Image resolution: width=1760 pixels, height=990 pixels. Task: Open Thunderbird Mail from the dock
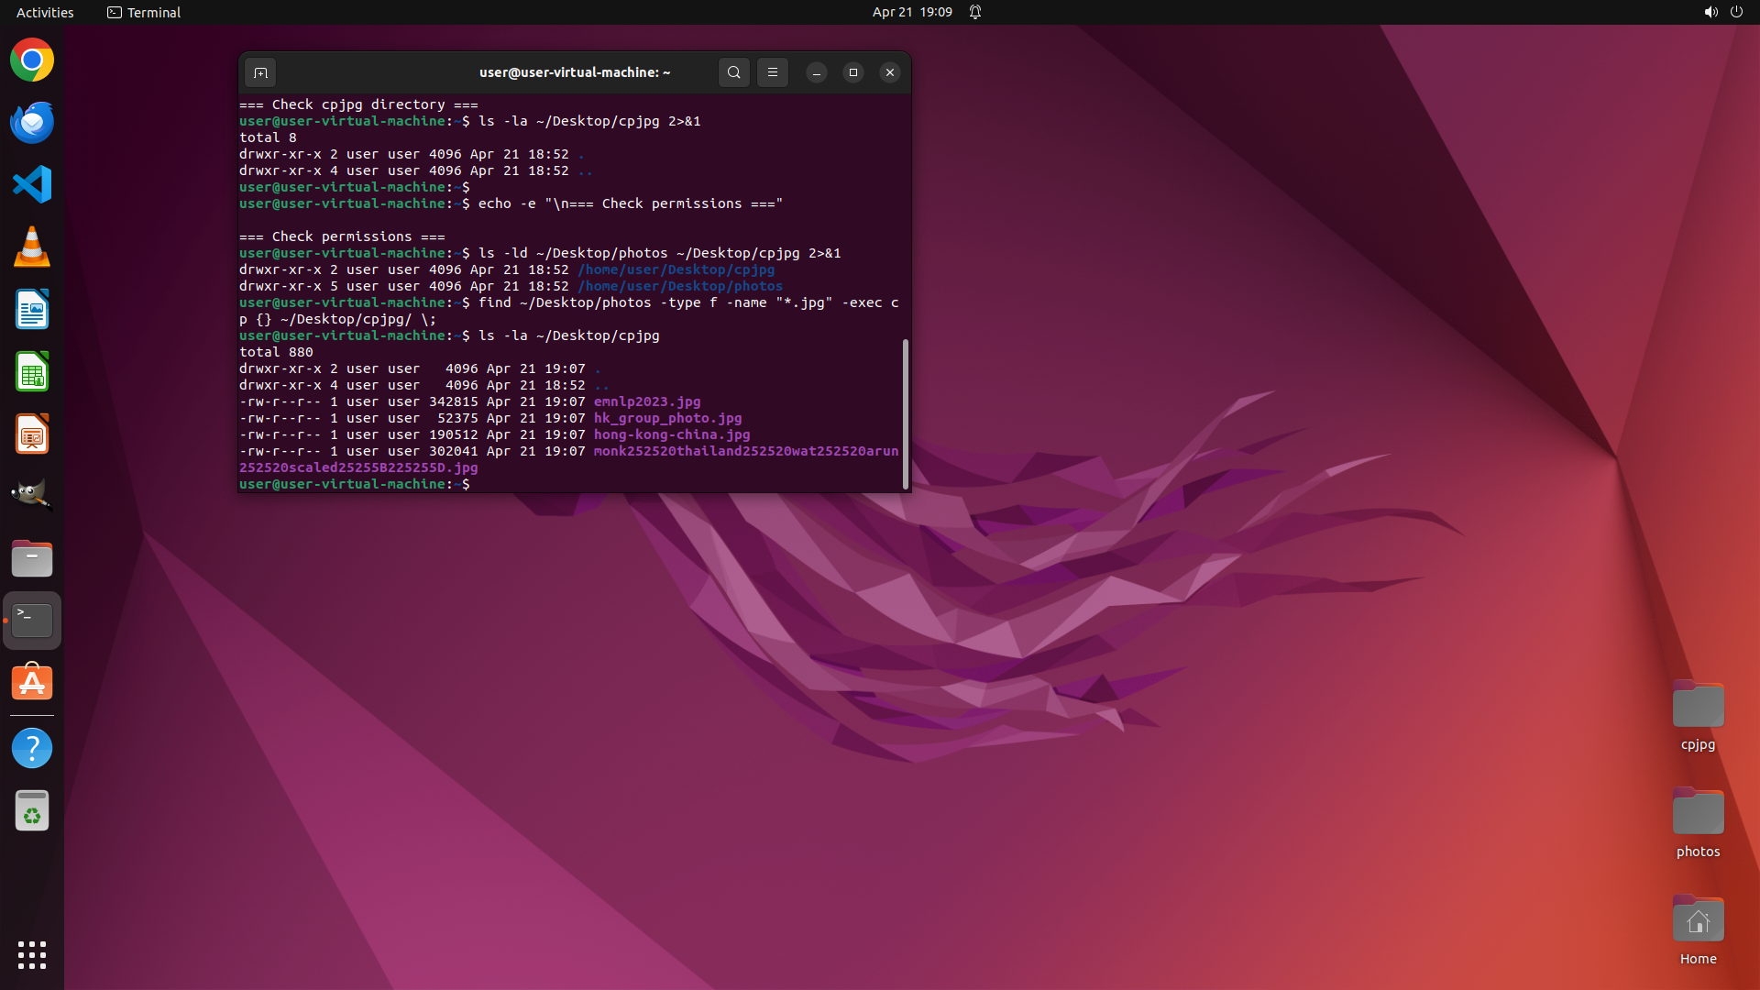point(32,123)
